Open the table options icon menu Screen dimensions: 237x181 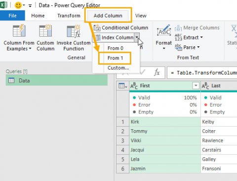point(123,86)
